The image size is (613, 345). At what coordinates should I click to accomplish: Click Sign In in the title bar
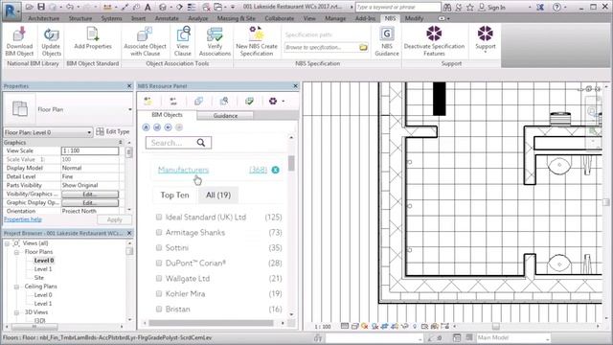[x=496, y=7]
